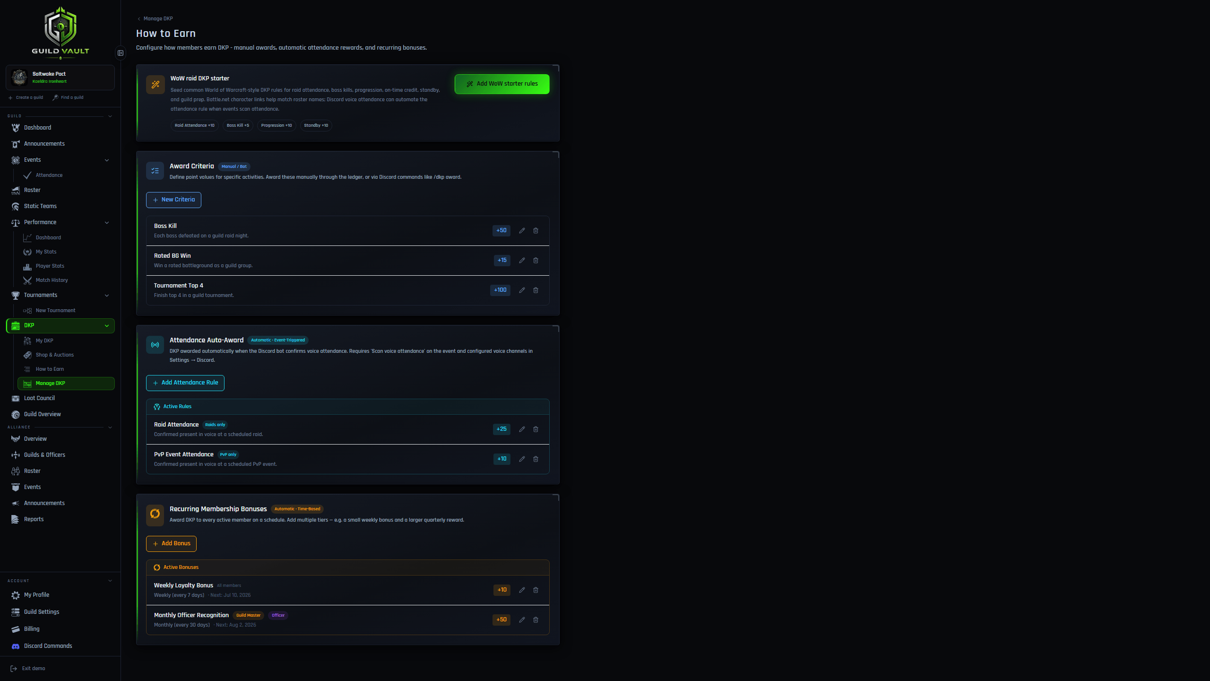Screen dimensions: 1210x681
Task: Open the guild Dashboard menu item
Action: 60,128
